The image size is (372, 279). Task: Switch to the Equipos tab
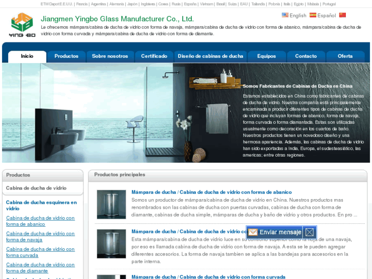[x=267, y=56]
